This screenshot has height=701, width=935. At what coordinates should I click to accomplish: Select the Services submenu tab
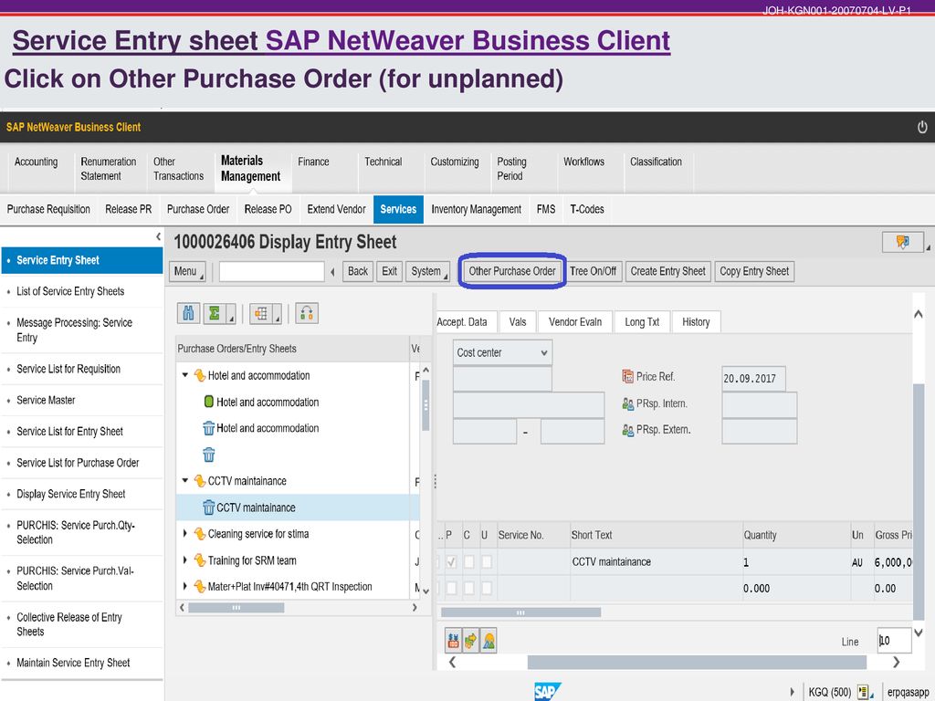click(x=398, y=209)
